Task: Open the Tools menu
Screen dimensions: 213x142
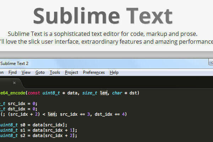Action: pyautogui.click(x=55, y=72)
